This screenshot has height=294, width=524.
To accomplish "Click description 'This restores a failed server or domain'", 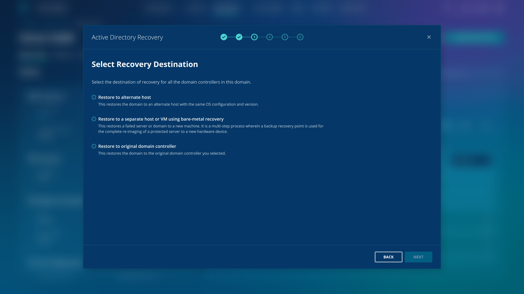I will pos(211,129).
